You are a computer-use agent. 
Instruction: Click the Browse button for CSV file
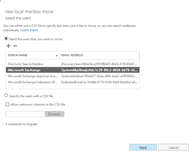pyautogui.click(x=55, y=114)
